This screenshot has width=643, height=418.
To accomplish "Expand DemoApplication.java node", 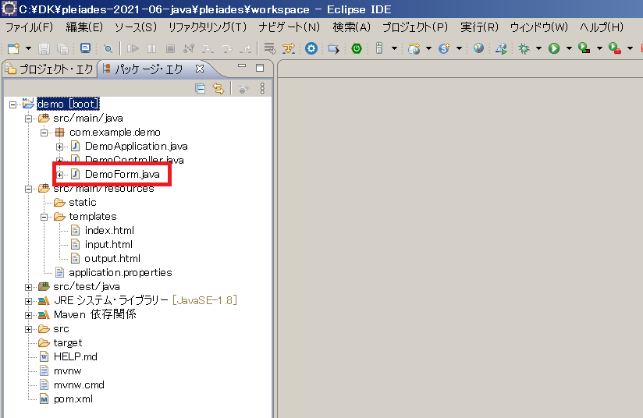I will (60, 147).
